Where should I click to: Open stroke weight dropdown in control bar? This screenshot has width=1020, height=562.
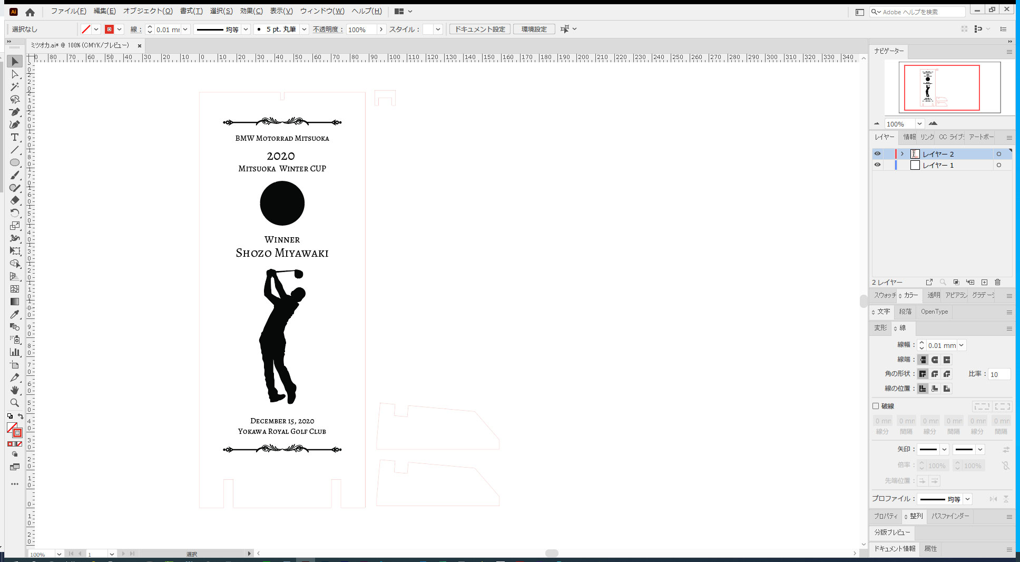[185, 30]
